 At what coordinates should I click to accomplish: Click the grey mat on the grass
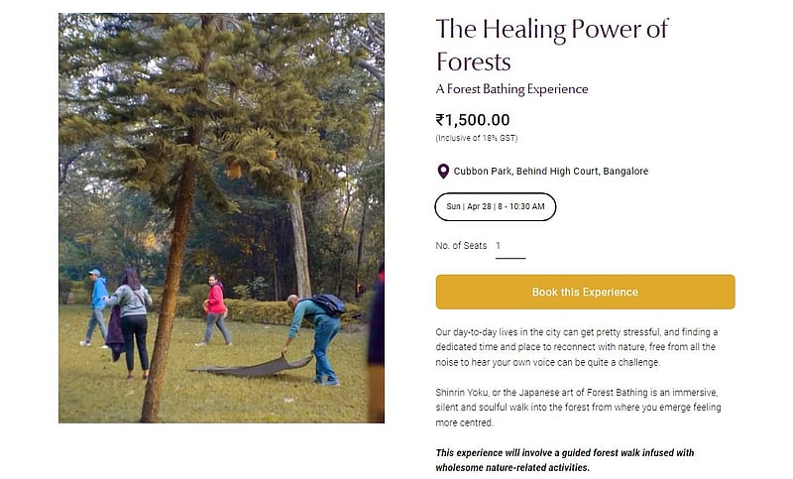pos(253,366)
